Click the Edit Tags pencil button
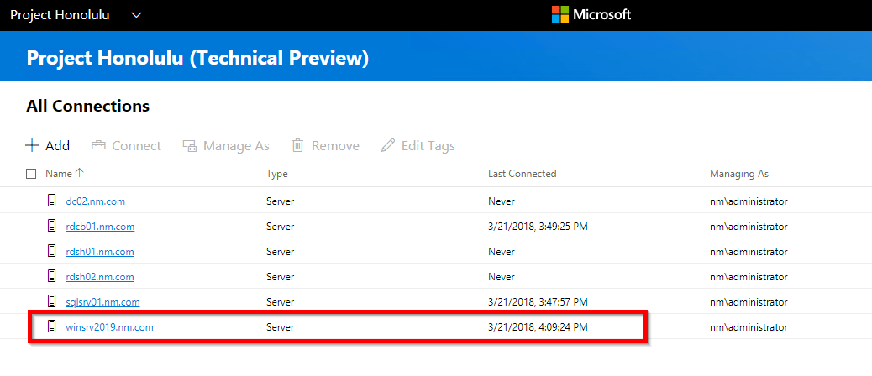 418,145
